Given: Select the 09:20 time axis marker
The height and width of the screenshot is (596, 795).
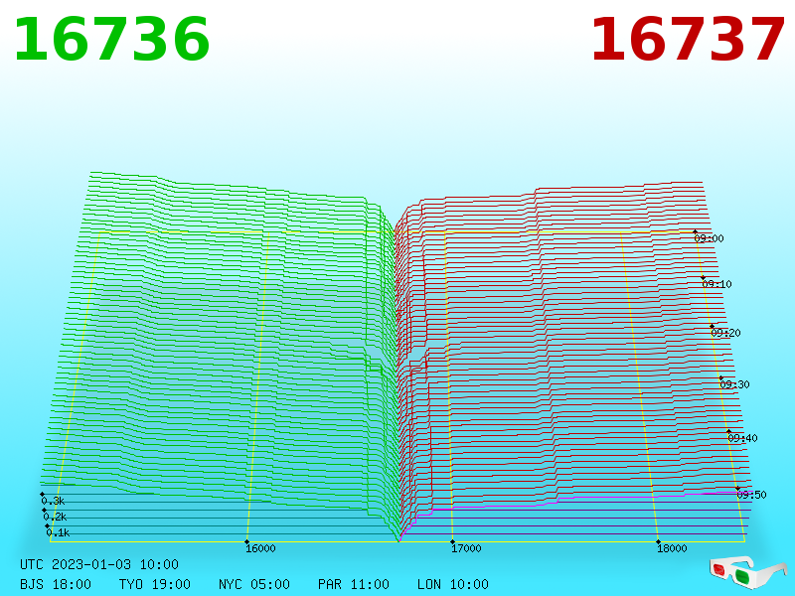Looking at the screenshot, I should coord(725,333).
